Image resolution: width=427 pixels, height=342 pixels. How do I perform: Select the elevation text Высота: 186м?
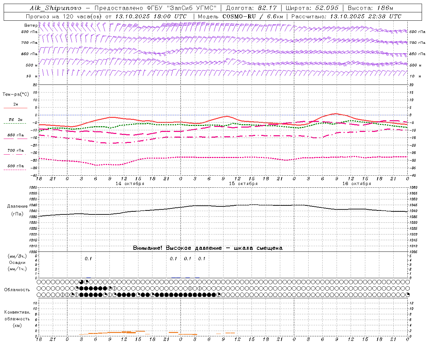click(370, 8)
